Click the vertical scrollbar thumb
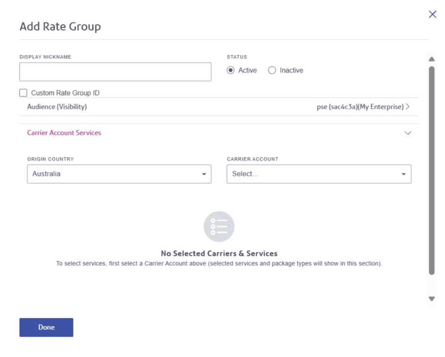The height and width of the screenshot is (357, 445). (431, 171)
